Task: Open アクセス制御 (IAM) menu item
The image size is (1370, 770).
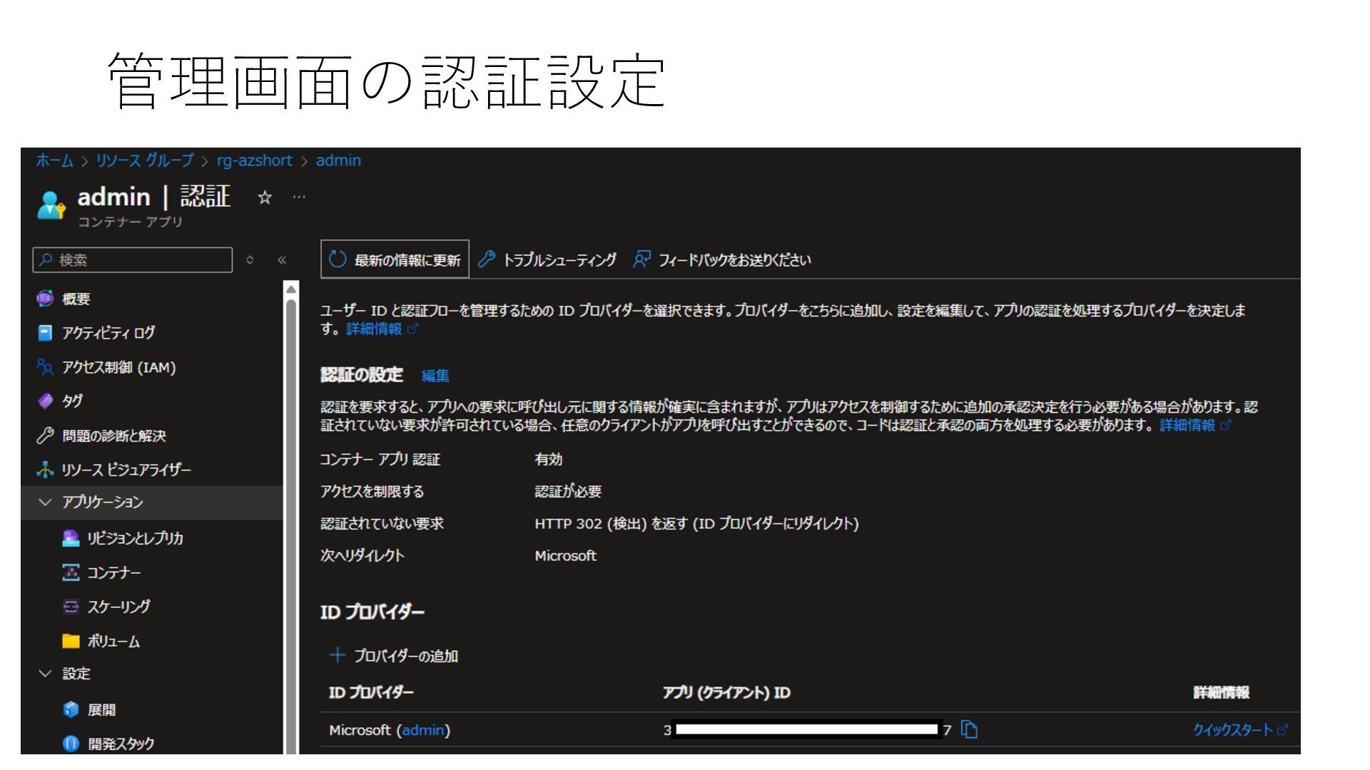Action: pos(118,367)
